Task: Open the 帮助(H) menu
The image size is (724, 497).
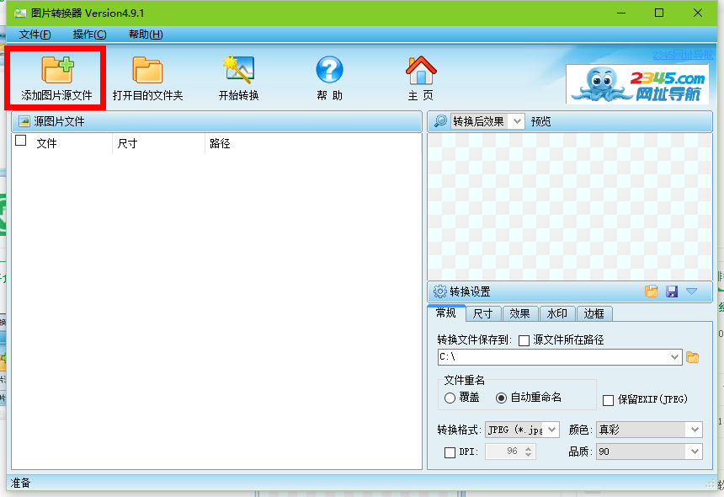Action: click(146, 35)
